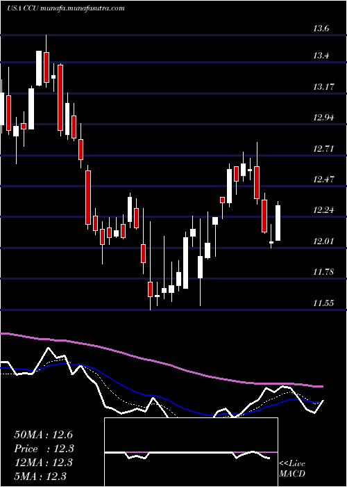Click the last white candlestick on the chart

coord(278,223)
